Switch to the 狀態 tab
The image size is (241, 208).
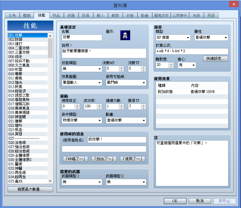coord(130,16)
